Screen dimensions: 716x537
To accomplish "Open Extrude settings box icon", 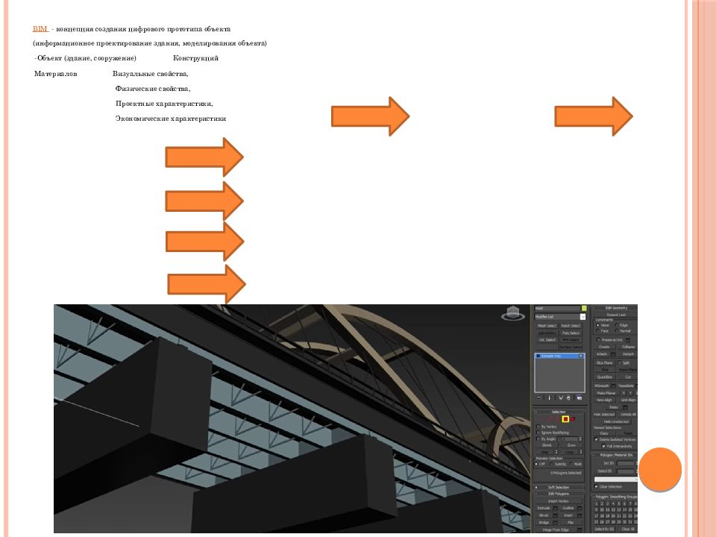I will coord(555,508).
